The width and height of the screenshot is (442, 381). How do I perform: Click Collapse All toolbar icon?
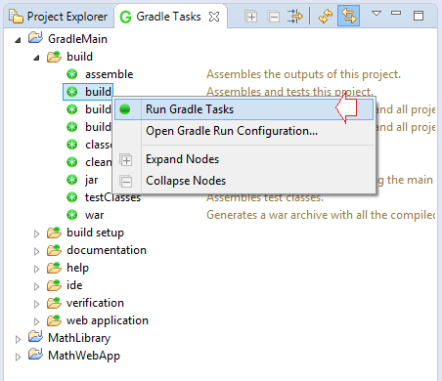273,17
